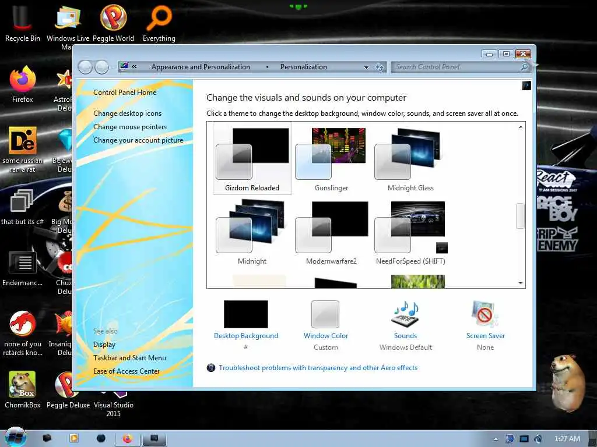
Task: Click the Sounds keyboard-and-notes icon
Action: [x=406, y=314]
